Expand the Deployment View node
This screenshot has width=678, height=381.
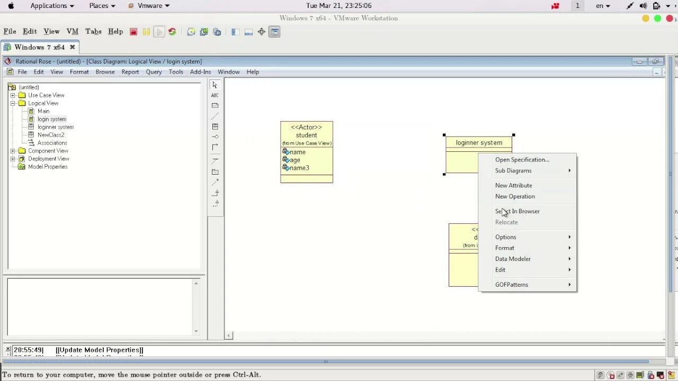tap(13, 159)
